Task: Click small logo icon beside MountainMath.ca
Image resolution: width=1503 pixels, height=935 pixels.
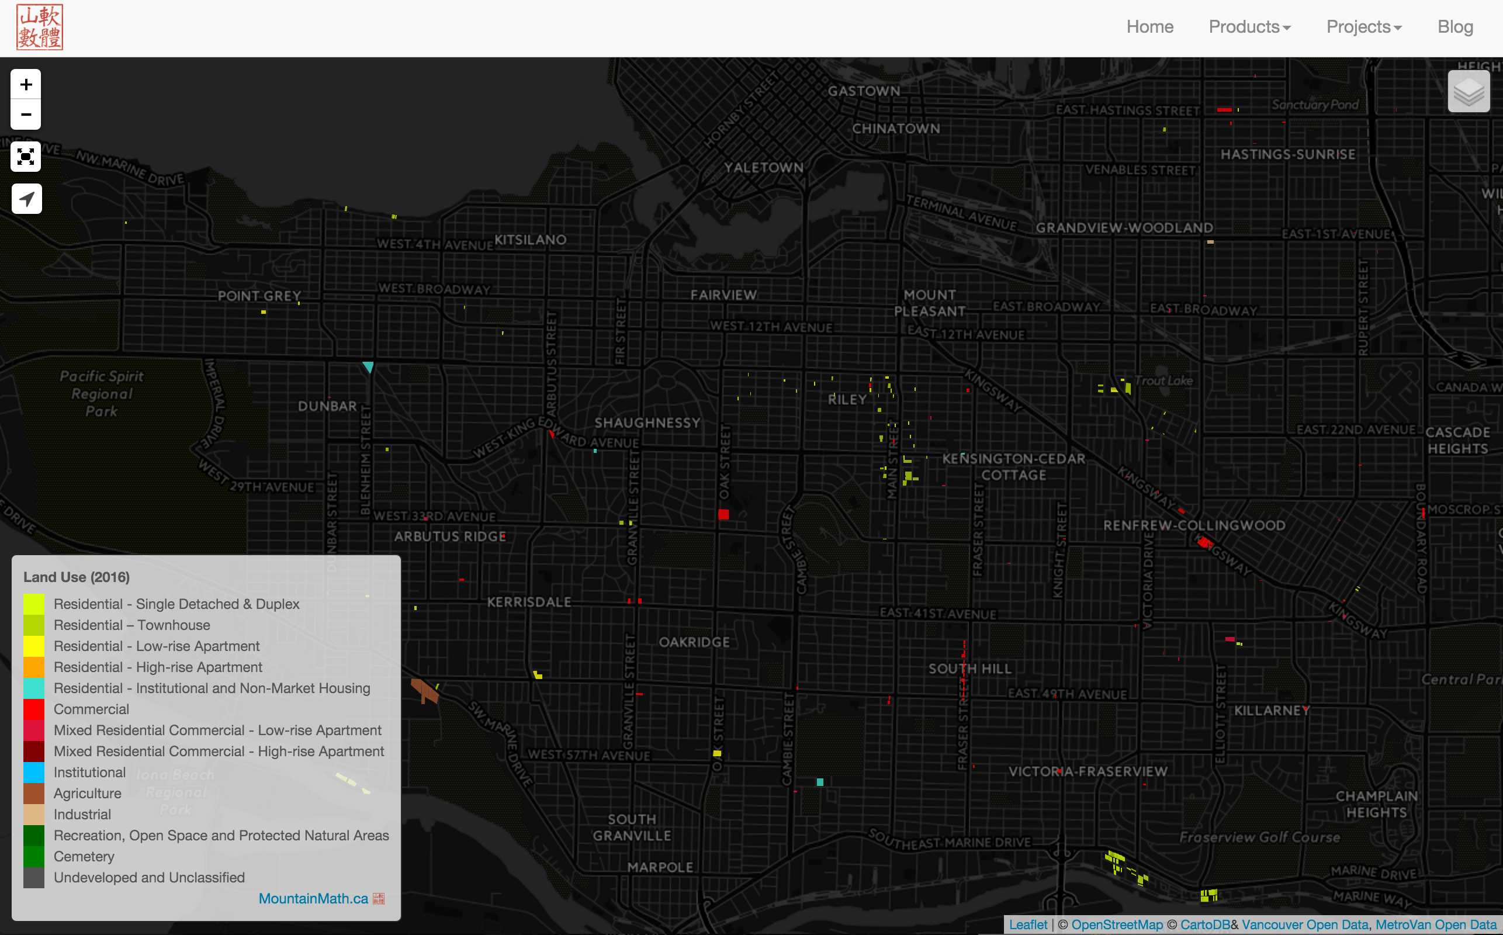Action: point(379,899)
